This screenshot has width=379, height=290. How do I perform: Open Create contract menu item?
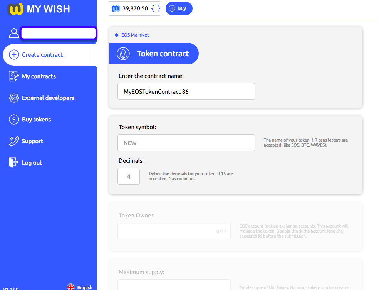[x=50, y=55]
